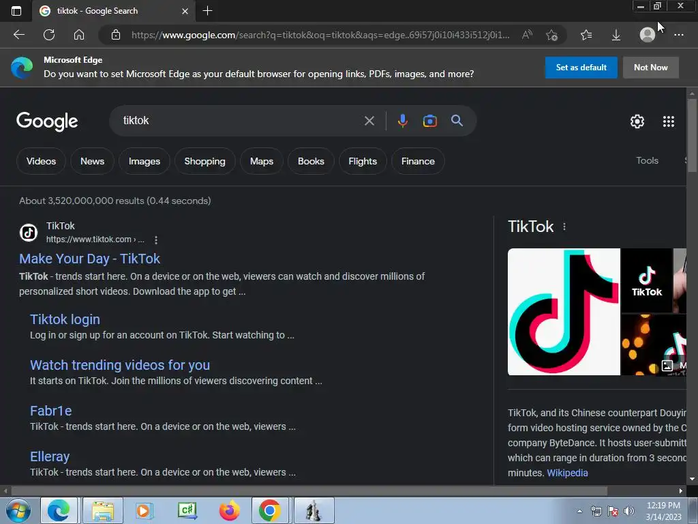Click the horizontal scrollbar thumb
The width and height of the screenshot is (698, 524).
[x=309, y=491]
